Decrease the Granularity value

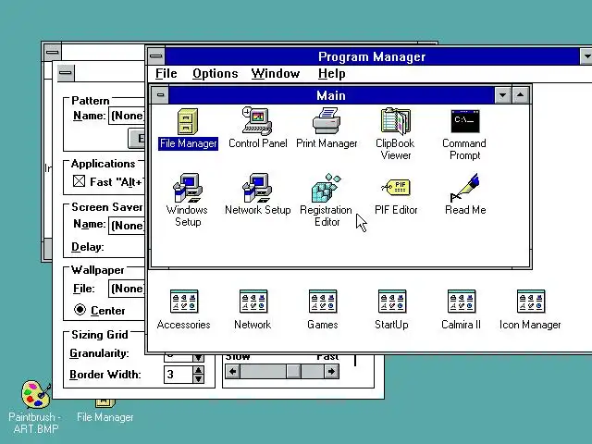click(198, 358)
